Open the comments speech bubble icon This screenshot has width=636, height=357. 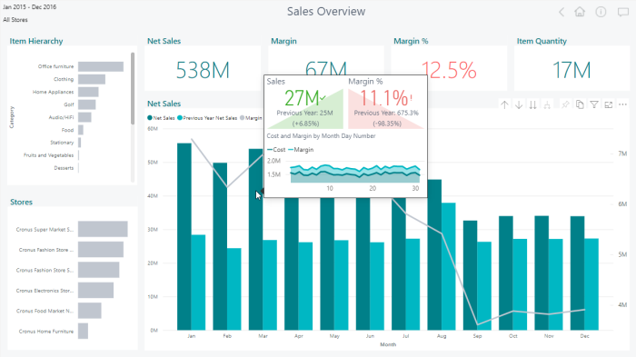pos(623,12)
